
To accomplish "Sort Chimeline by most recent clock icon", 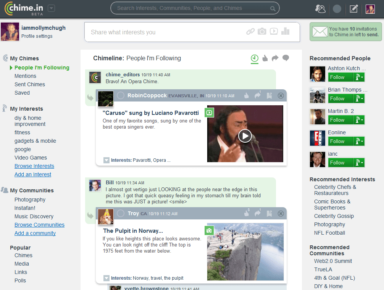I will pos(255,58).
